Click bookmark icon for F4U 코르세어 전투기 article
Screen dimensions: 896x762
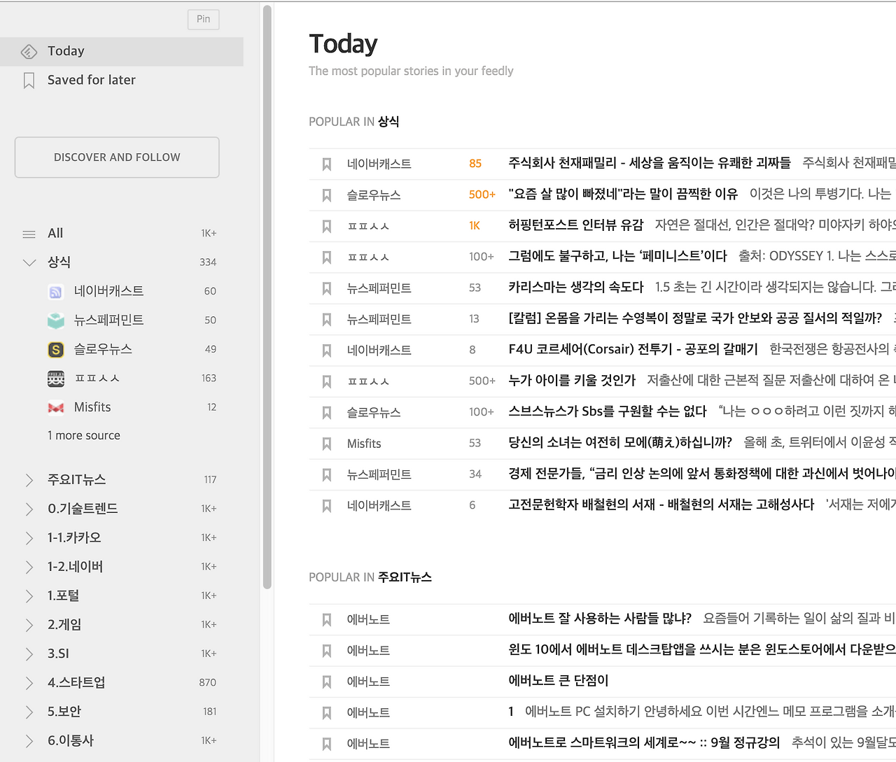coord(326,351)
